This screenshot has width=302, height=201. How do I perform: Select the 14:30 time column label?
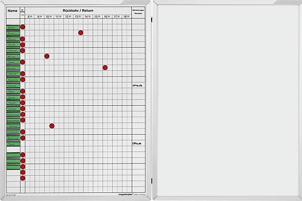tap(88, 17)
